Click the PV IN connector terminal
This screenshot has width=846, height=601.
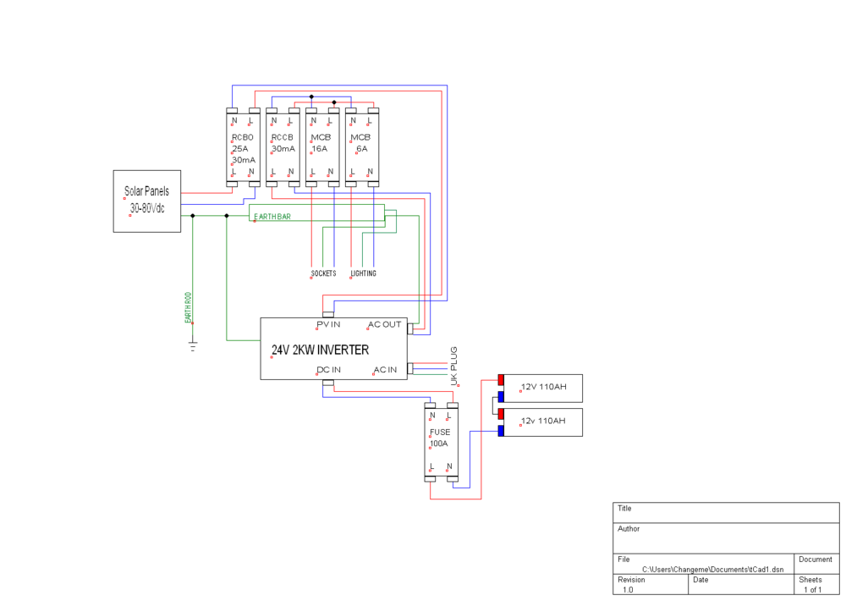coord(328,314)
